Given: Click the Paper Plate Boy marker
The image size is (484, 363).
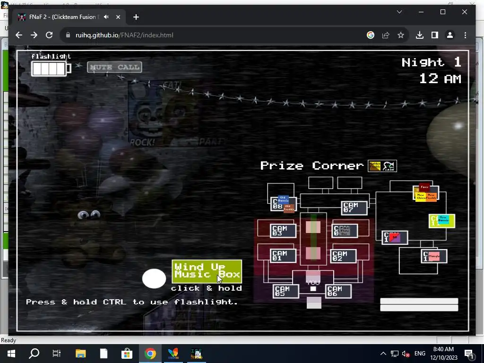Looking at the screenshot, I should [x=345, y=230].
